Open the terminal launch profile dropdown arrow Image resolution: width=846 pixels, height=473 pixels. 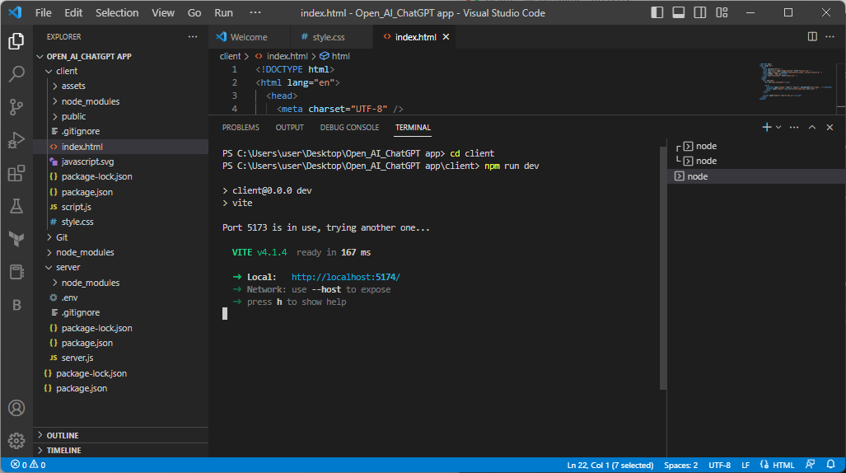(778, 127)
